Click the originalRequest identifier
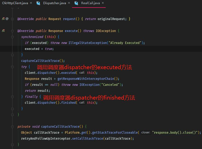This screenshot has width=202, height=149. pos(111,19)
